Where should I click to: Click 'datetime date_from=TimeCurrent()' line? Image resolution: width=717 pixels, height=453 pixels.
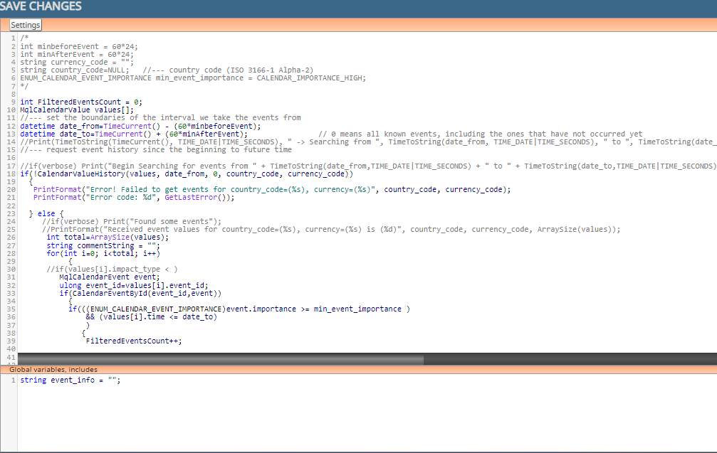[140, 126]
